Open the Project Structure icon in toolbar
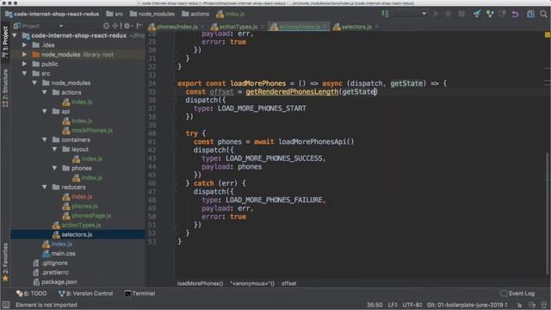The height and width of the screenshot is (310, 551). [530, 14]
